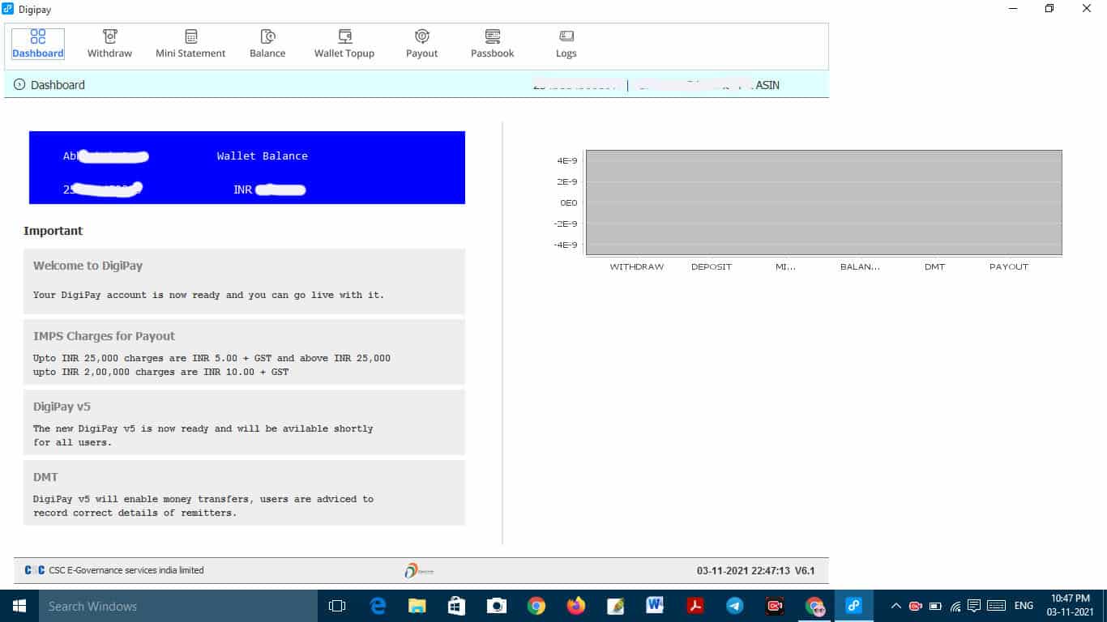Click the Welcome to DigiPay notice
The height and width of the screenshot is (622, 1107).
point(244,281)
